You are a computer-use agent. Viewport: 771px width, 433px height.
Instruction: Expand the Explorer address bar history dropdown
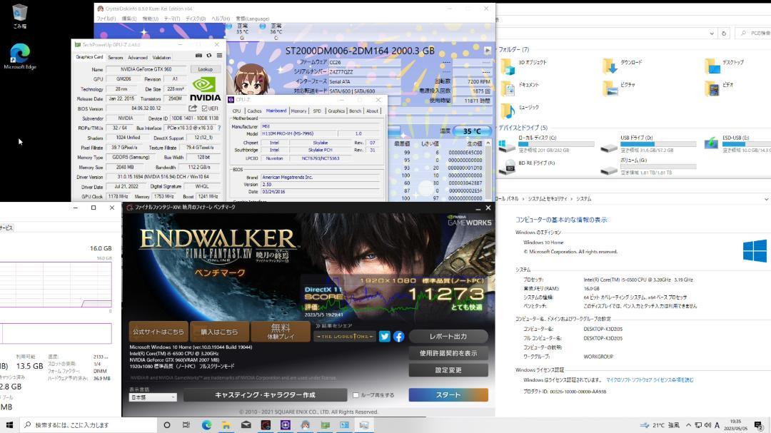712,34
